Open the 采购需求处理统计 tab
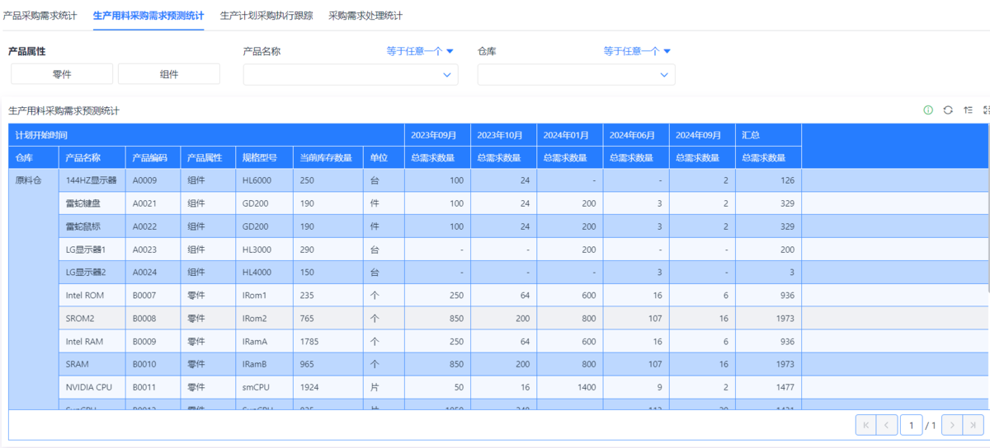The width and height of the screenshot is (990, 448). [365, 16]
